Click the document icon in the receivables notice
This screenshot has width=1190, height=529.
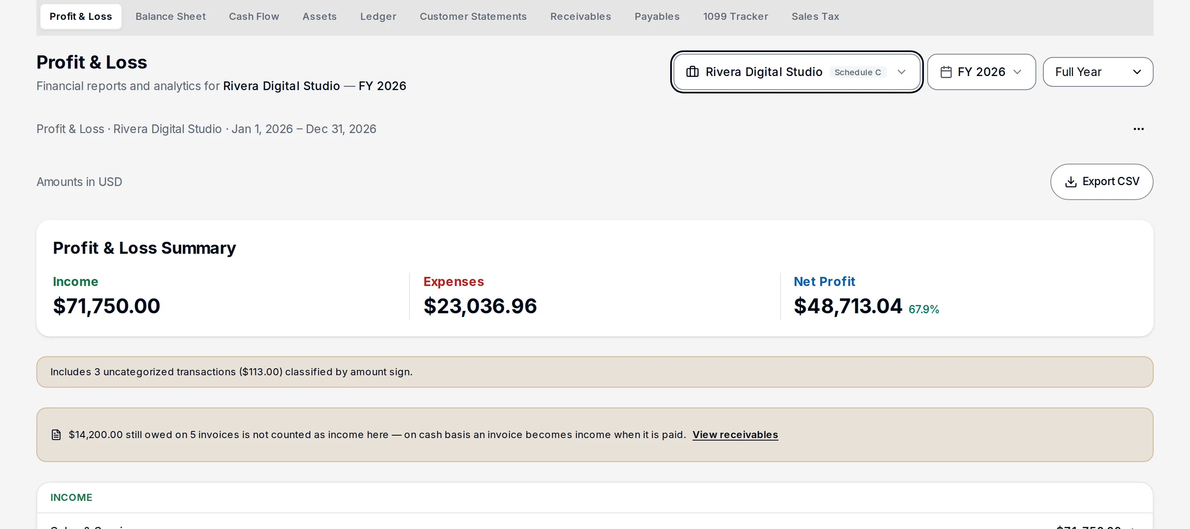[x=56, y=435]
